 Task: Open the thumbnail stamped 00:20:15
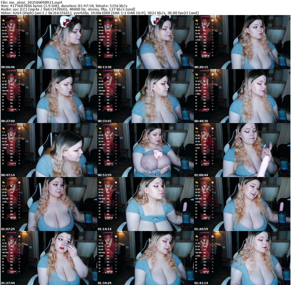pos(242,42)
